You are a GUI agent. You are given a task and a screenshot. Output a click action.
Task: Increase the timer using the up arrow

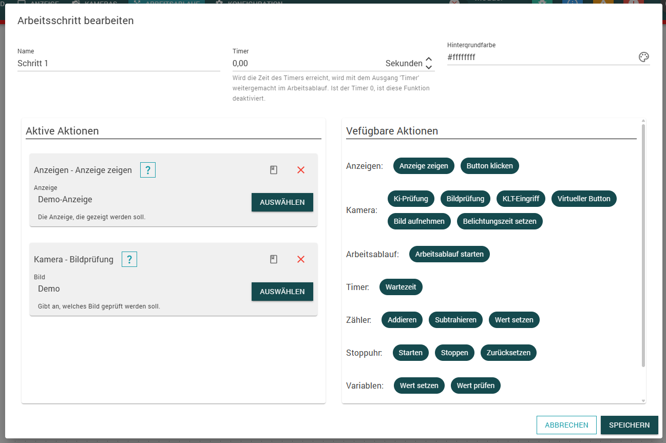429,60
